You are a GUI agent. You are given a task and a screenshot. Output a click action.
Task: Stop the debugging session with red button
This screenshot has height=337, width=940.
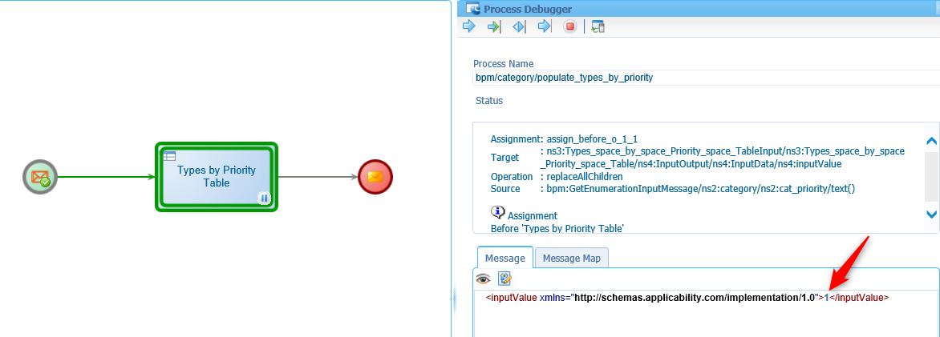(570, 26)
